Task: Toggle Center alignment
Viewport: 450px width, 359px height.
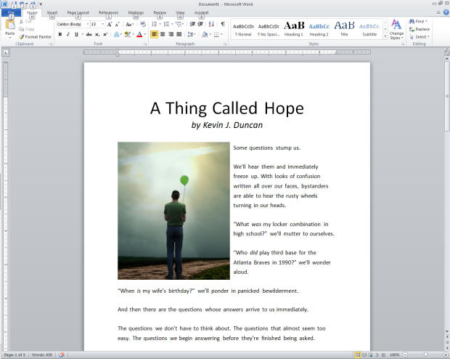Action: pos(163,34)
